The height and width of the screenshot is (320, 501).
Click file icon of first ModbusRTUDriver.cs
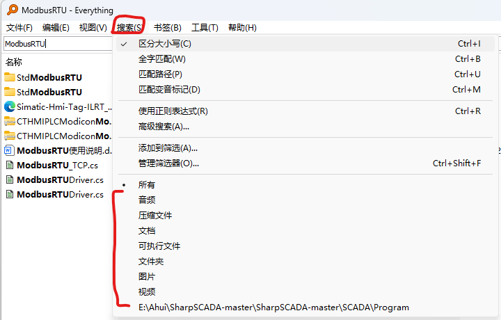coord(10,179)
